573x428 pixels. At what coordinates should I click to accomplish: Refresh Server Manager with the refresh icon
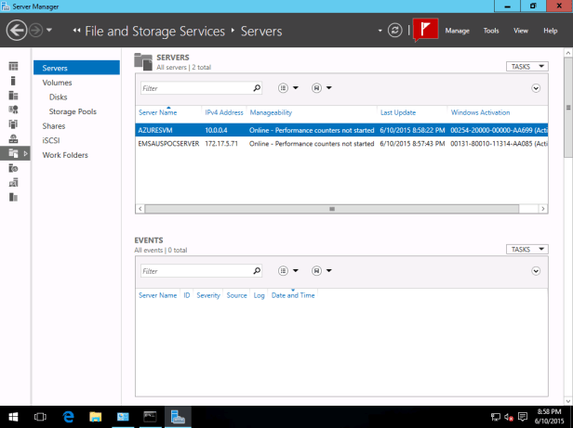(395, 31)
